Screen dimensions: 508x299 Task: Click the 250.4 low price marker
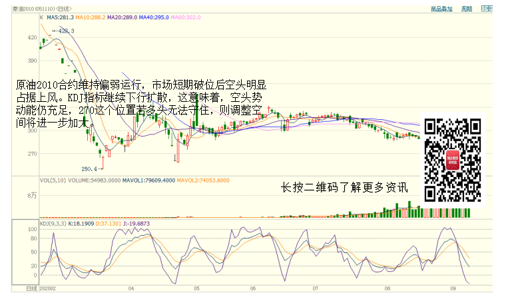point(89,168)
